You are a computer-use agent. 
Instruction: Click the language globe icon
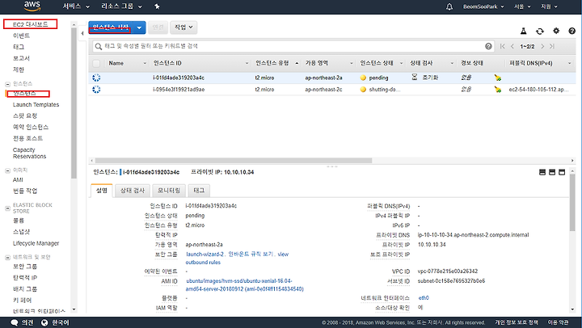point(44,322)
